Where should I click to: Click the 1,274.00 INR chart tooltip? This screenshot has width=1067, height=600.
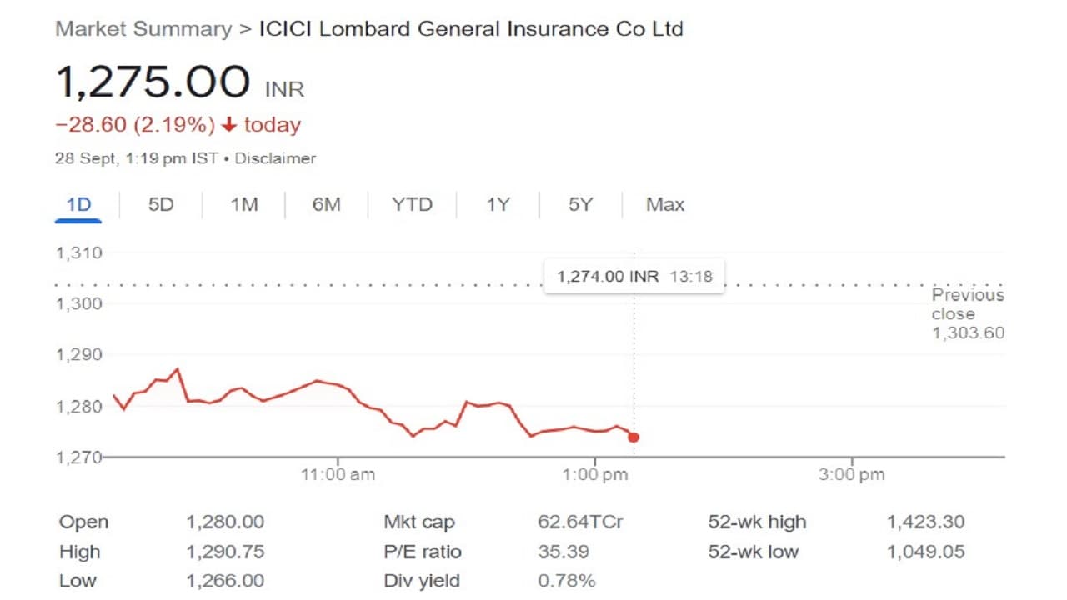(634, 276)
